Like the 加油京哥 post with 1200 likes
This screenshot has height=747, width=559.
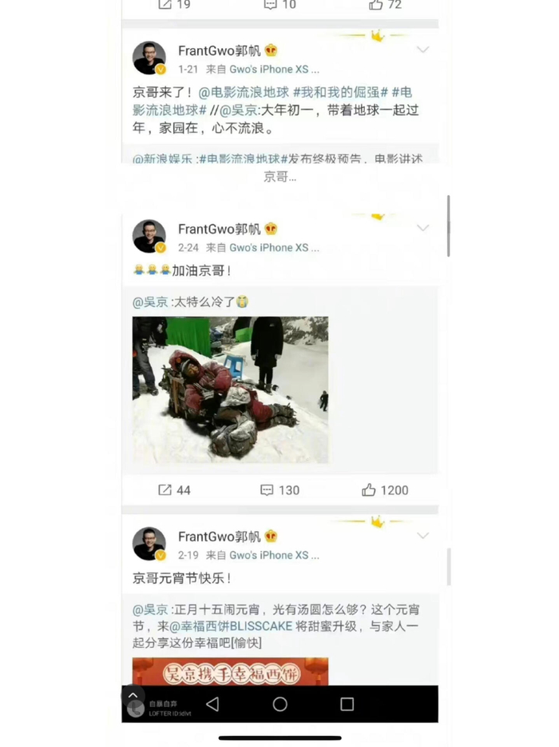[385, 490]
